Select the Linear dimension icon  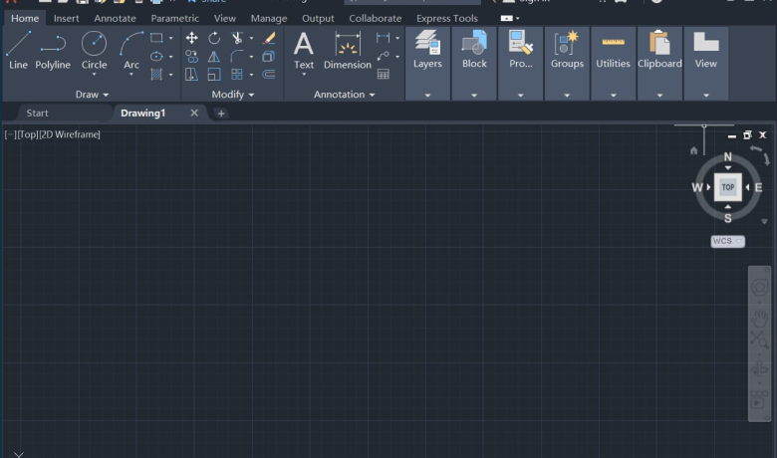pos(384,38)
